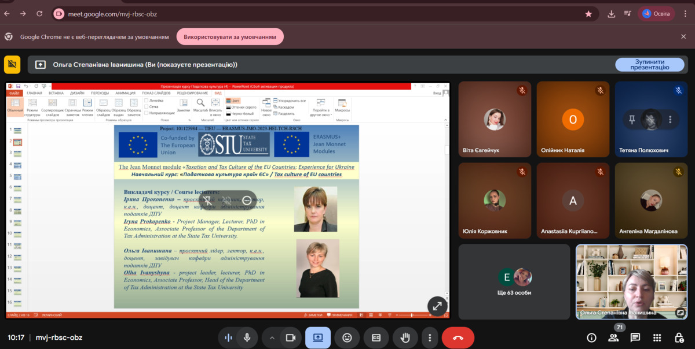The image size is (695, 349).
Task: Click the raise hand icon
Action: [405, 338]
